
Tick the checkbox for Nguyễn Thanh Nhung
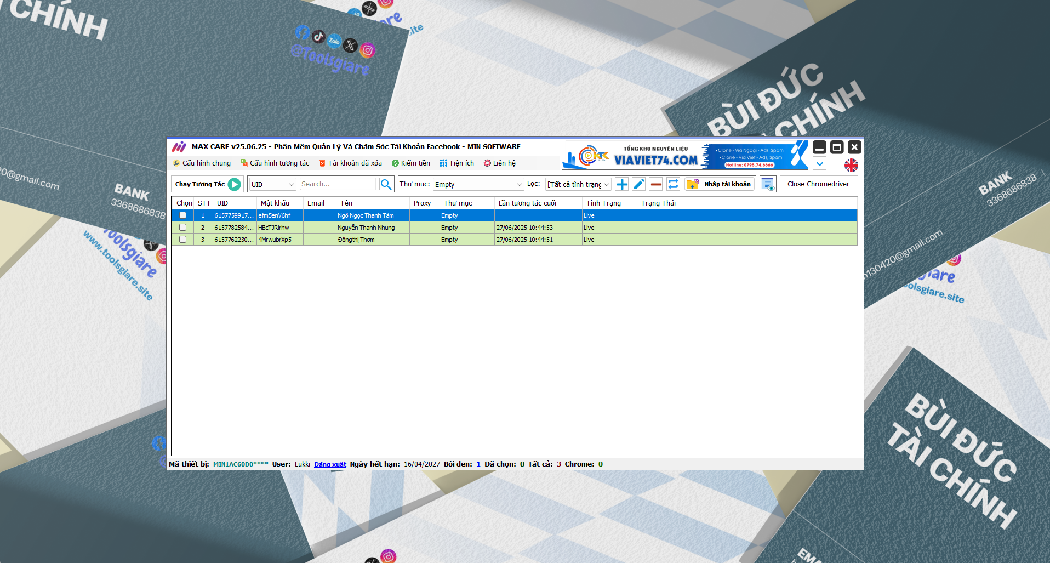click(x=182, y=228)
